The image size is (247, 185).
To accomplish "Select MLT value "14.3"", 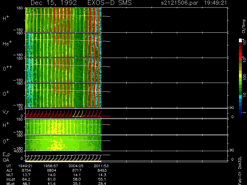I will click(102, 175).
